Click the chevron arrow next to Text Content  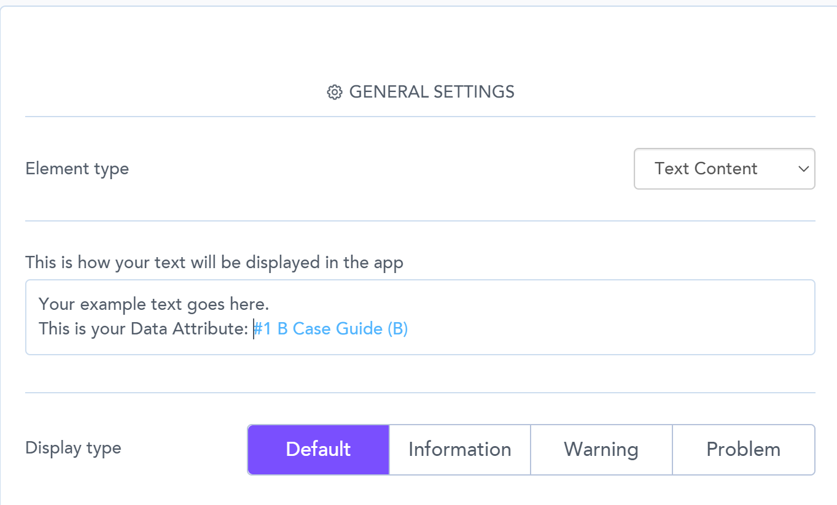click(803, 169)
